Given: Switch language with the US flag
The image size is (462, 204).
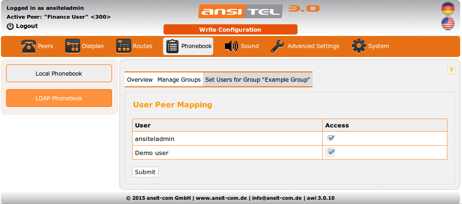Looking at the screenshot, I should click(x=448, y=24).
